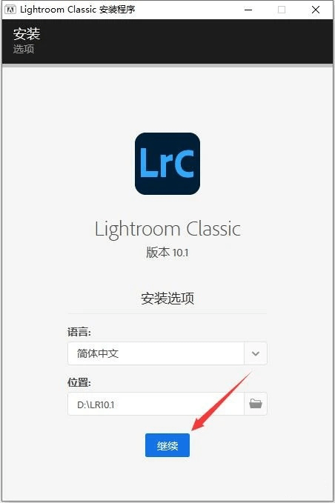Click the LrC application logo

[x=167, y=164]
